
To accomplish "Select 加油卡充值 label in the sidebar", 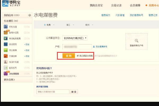I will [x=14, y=62].
